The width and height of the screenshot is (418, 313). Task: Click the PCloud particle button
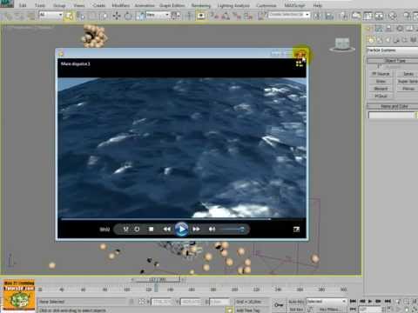point(381,96)
